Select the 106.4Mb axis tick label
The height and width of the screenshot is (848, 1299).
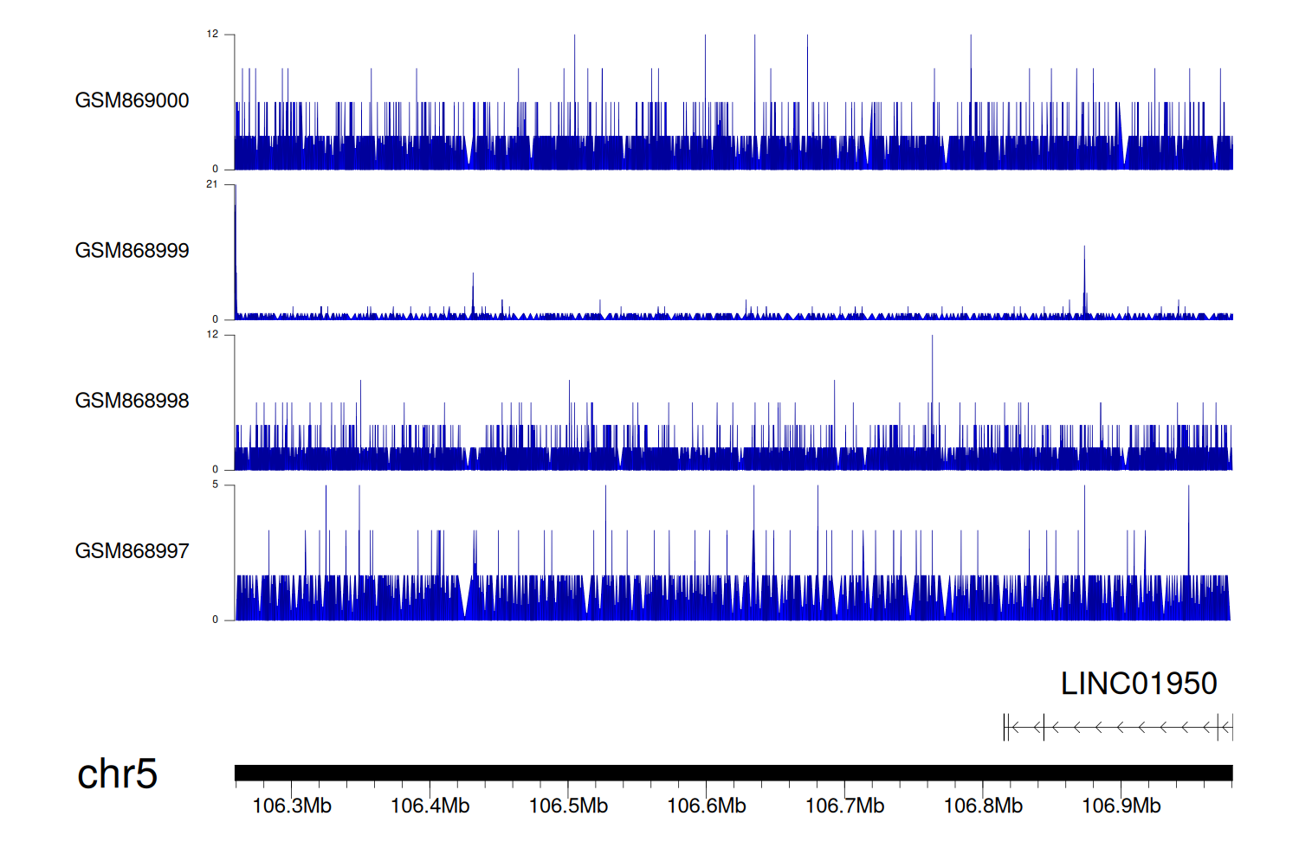click(430, 806)
